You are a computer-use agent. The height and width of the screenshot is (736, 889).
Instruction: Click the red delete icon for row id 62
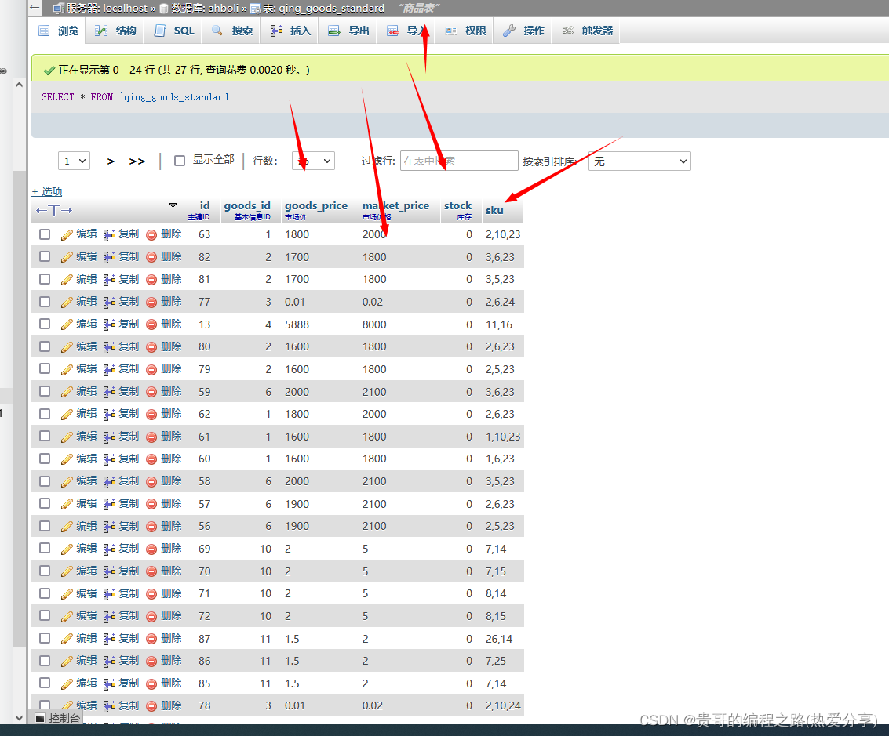151,414
